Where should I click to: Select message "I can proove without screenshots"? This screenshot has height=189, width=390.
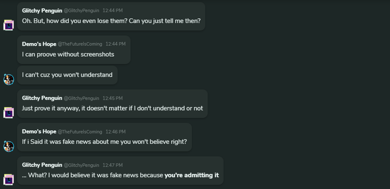tap(68, 54)
